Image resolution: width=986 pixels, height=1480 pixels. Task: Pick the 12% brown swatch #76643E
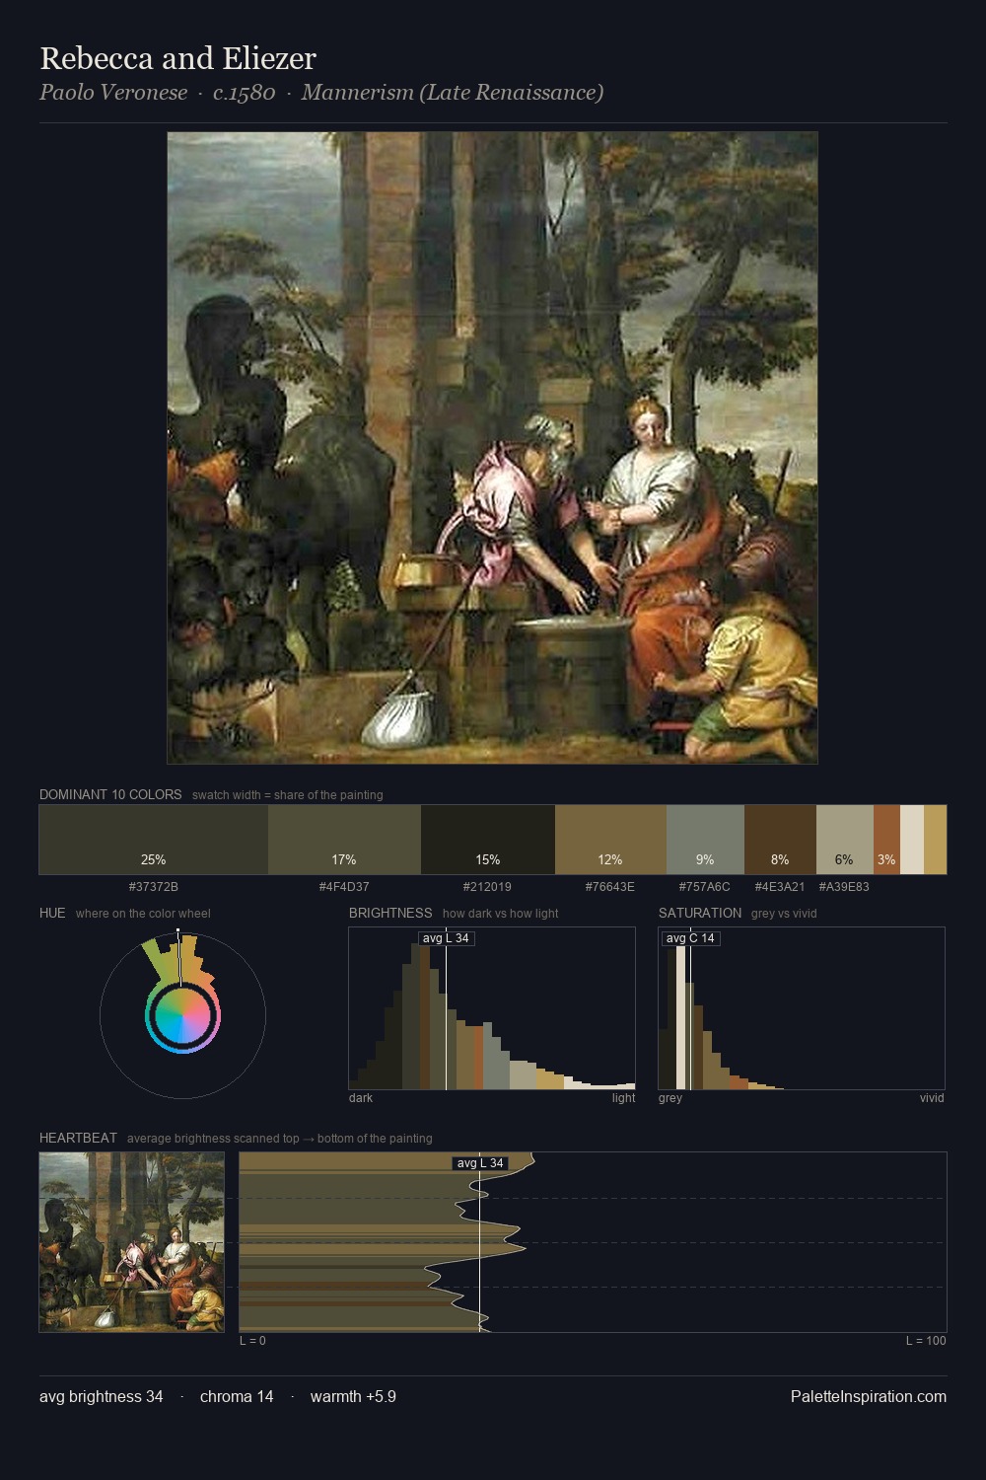point(610,840)
